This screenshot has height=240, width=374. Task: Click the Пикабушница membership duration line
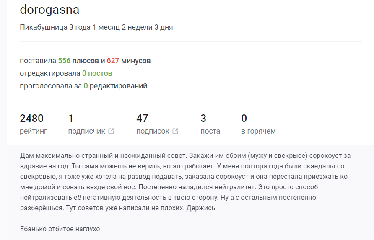pos(96,27)
